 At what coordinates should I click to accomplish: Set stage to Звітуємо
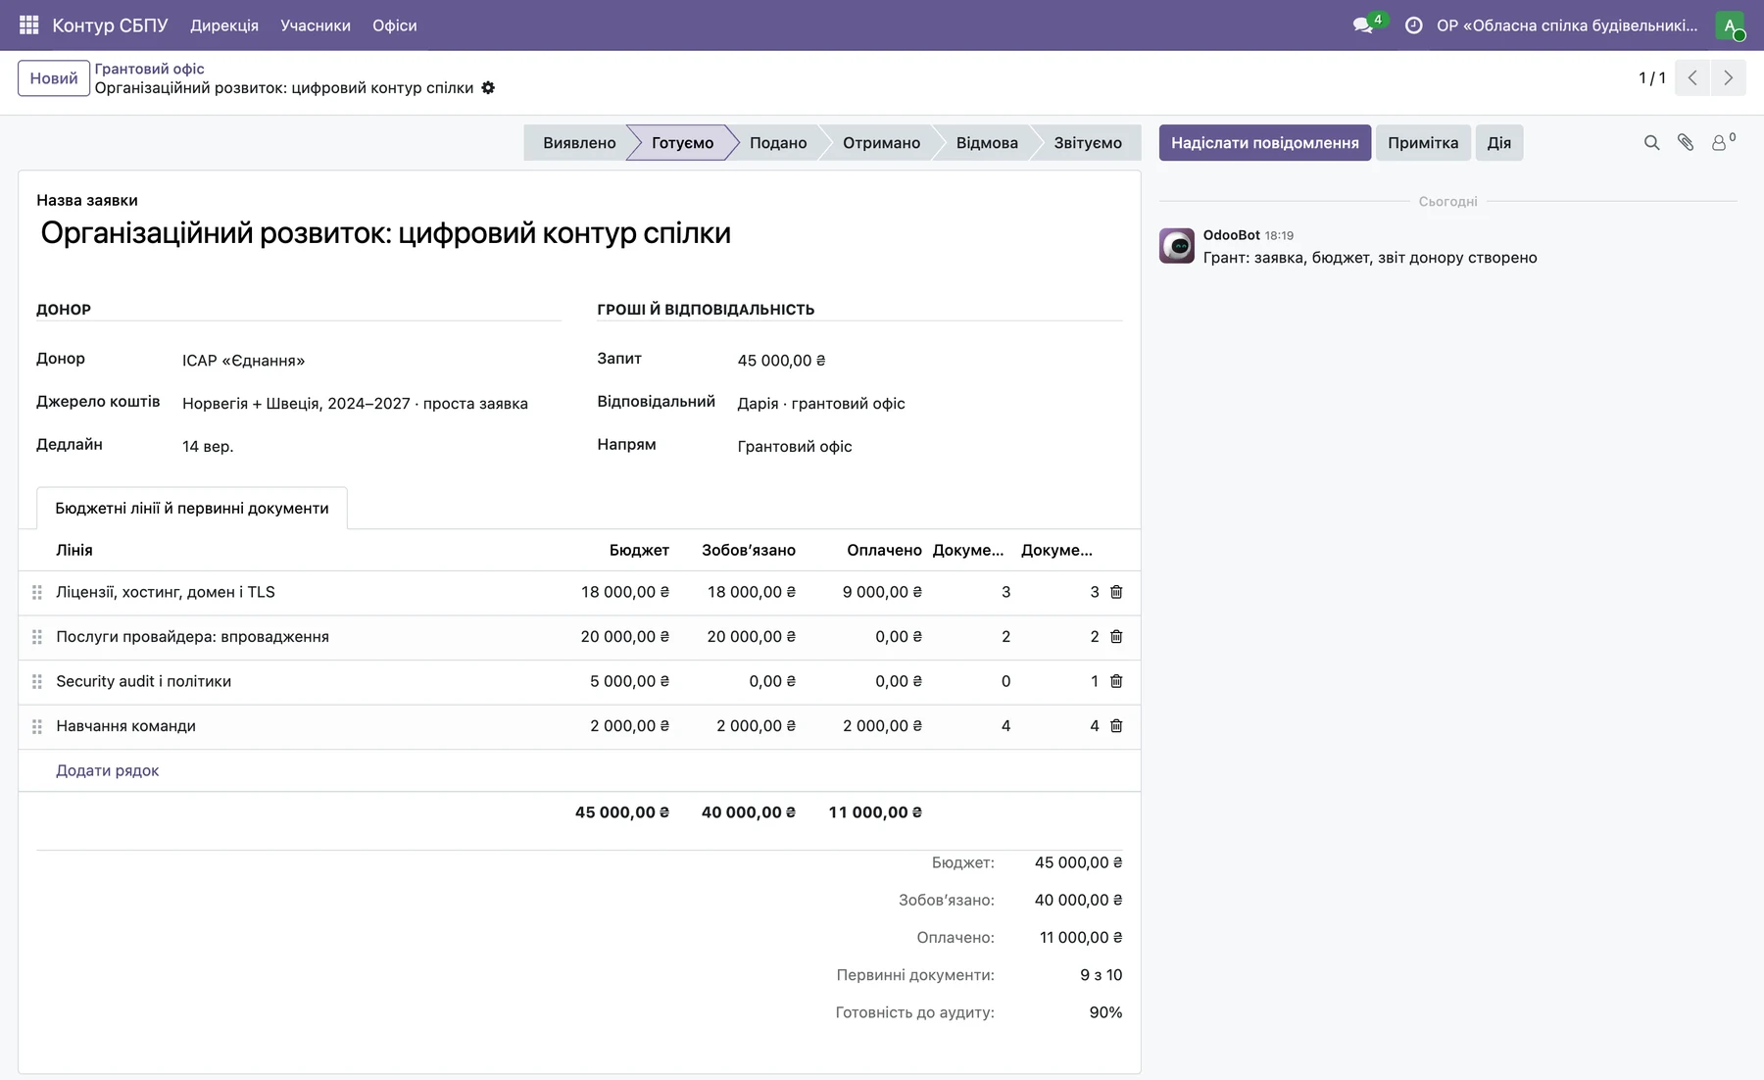tap(1088, 143)
